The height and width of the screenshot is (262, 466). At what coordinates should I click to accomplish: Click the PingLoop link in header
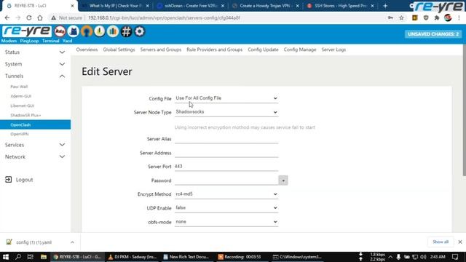pyautogui.click(x=29, y=41)
